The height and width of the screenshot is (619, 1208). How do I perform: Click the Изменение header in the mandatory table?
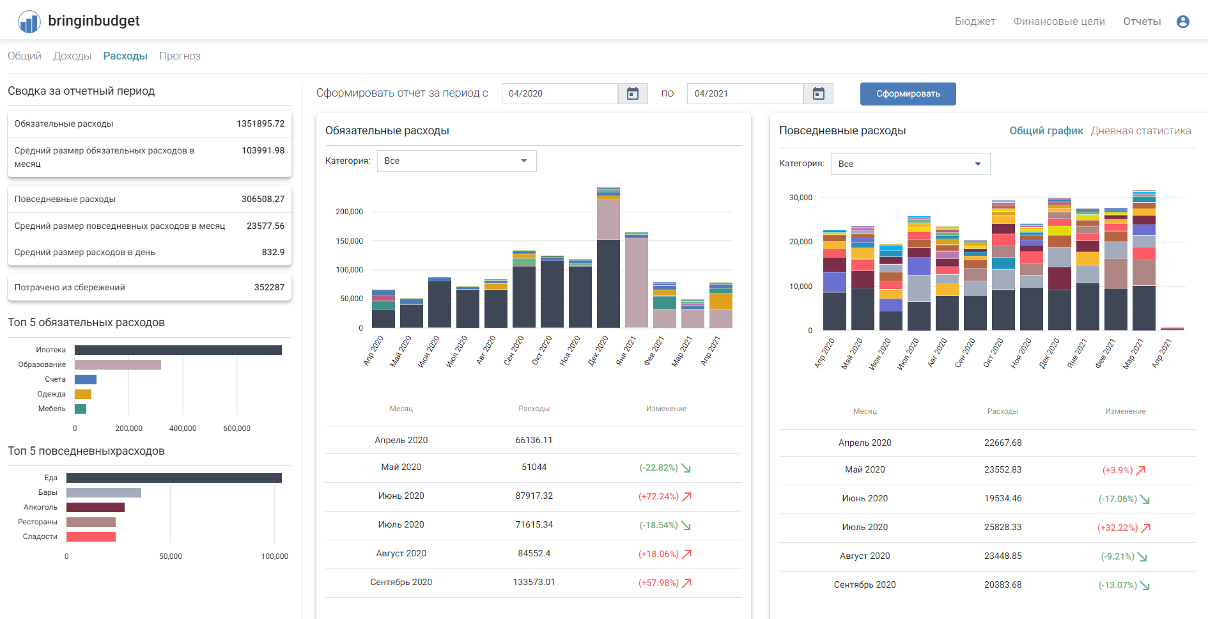coord(666,409)
